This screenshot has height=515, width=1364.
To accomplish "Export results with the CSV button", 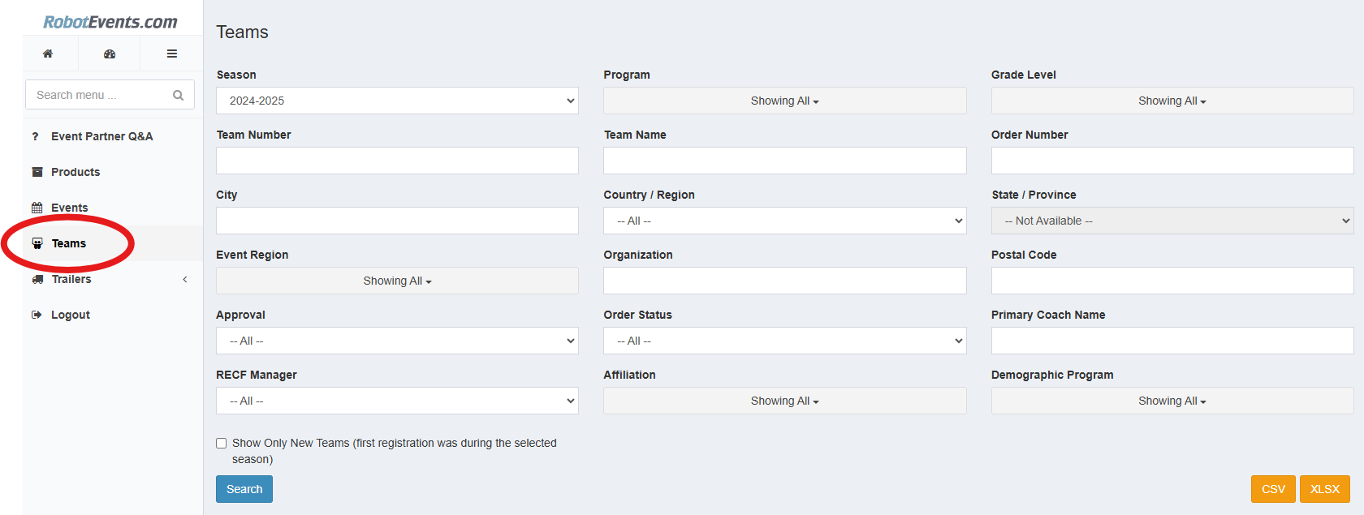I will [1273, 489].
